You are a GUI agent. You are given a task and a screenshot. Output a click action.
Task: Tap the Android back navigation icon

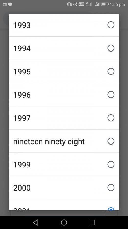pyautogui.click(x=36, y=223)
